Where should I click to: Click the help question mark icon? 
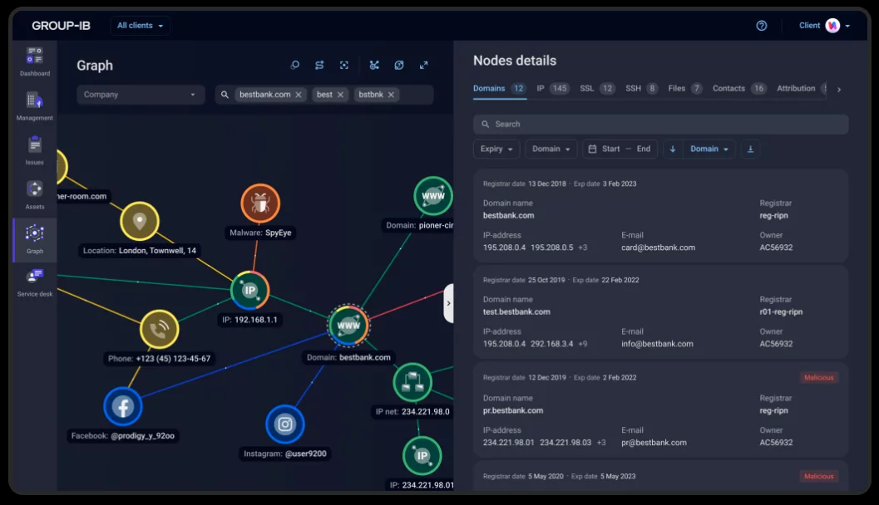[761, 26]
